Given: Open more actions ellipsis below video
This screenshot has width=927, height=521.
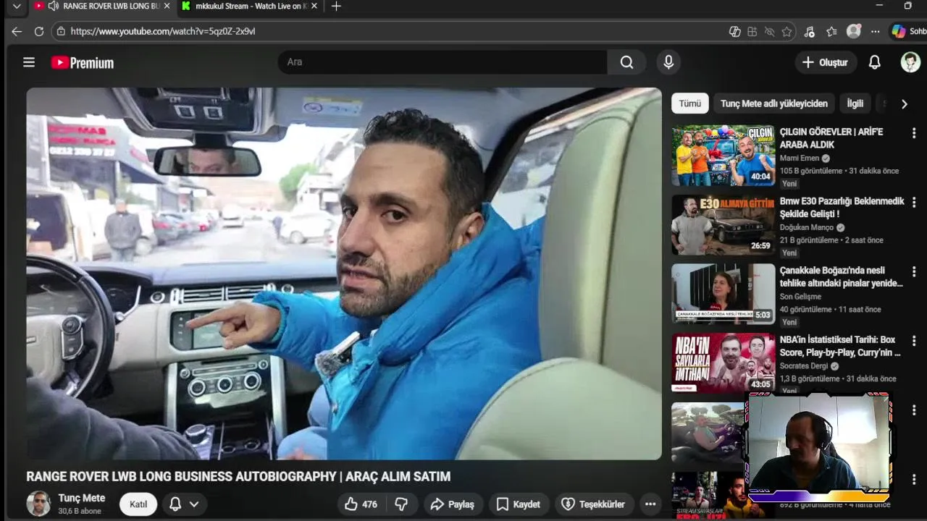Looking at the screenshot, I should click(650, 504).
